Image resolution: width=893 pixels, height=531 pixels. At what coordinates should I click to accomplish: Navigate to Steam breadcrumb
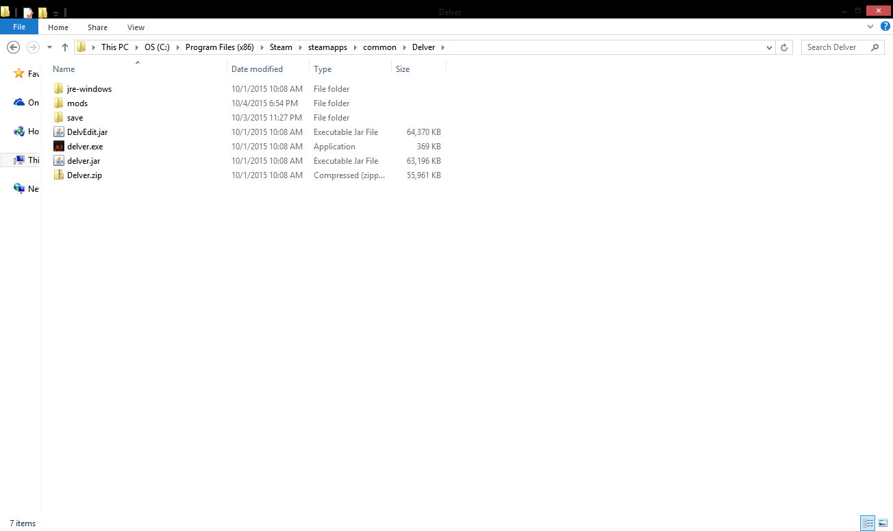[x=281, y=47]
